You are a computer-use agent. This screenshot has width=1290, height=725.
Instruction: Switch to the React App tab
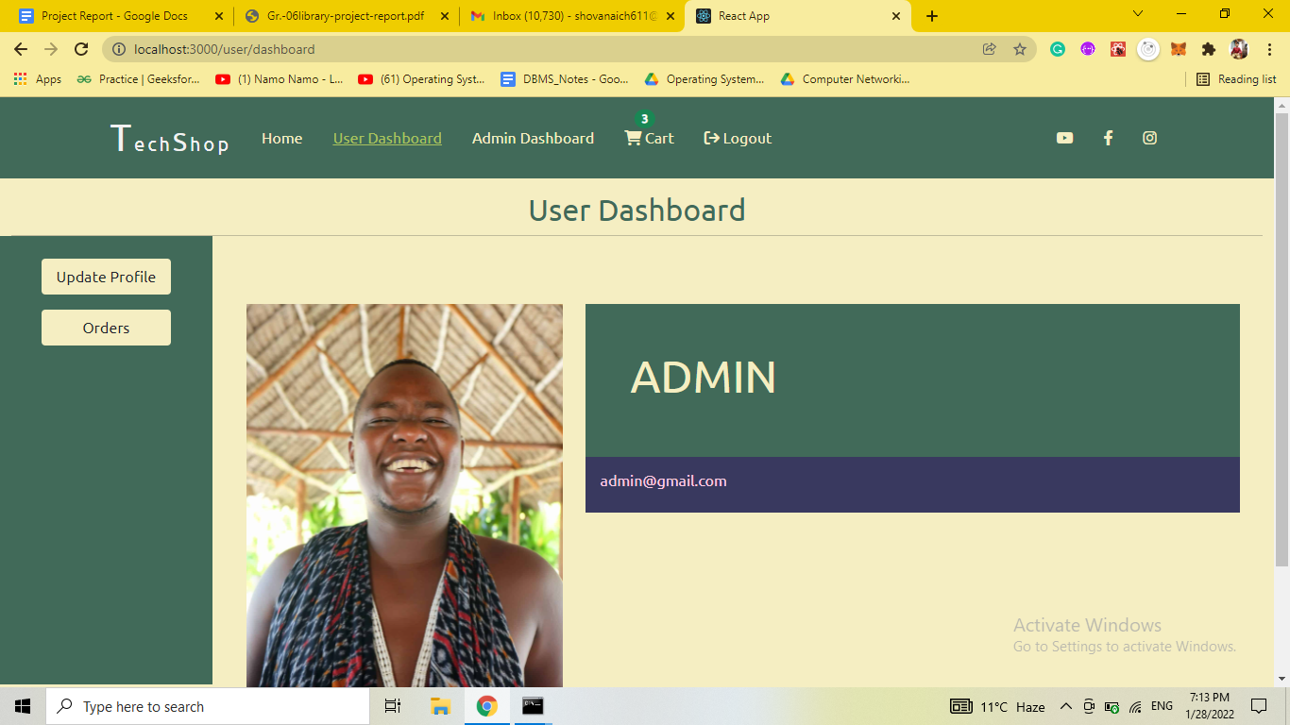click(774, 15)
